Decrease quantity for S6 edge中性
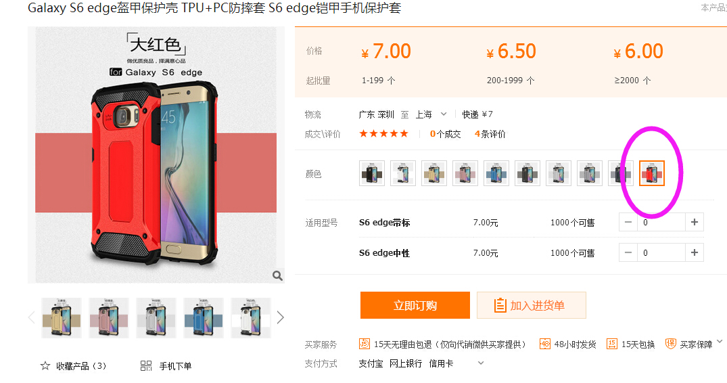Viewport: 727px width, 383px height. click(x=628, y=252)
